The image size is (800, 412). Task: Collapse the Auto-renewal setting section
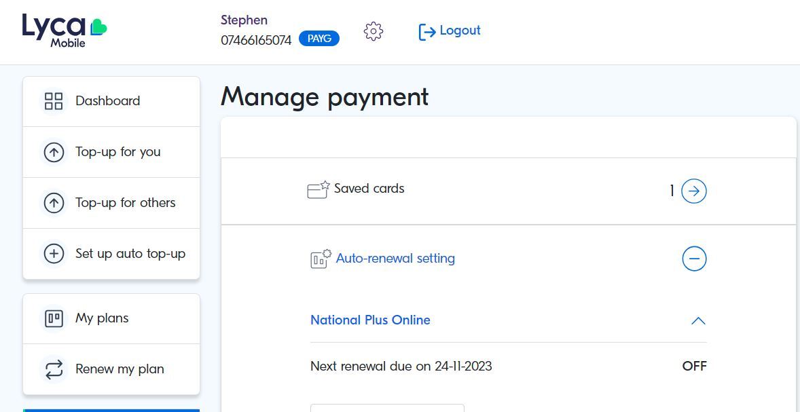tap(694, 259)
